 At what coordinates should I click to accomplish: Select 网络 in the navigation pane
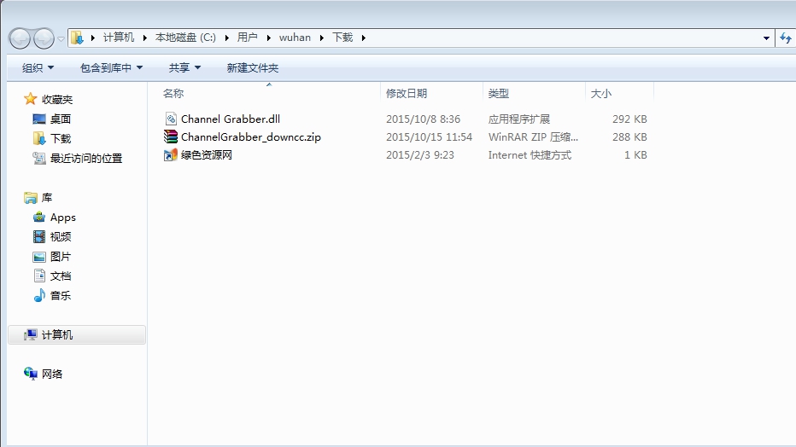point(52,374)
